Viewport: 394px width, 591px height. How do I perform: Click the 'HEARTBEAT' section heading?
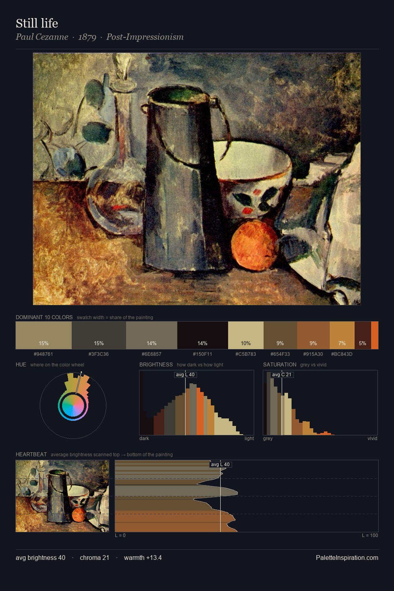click(31, 454)
